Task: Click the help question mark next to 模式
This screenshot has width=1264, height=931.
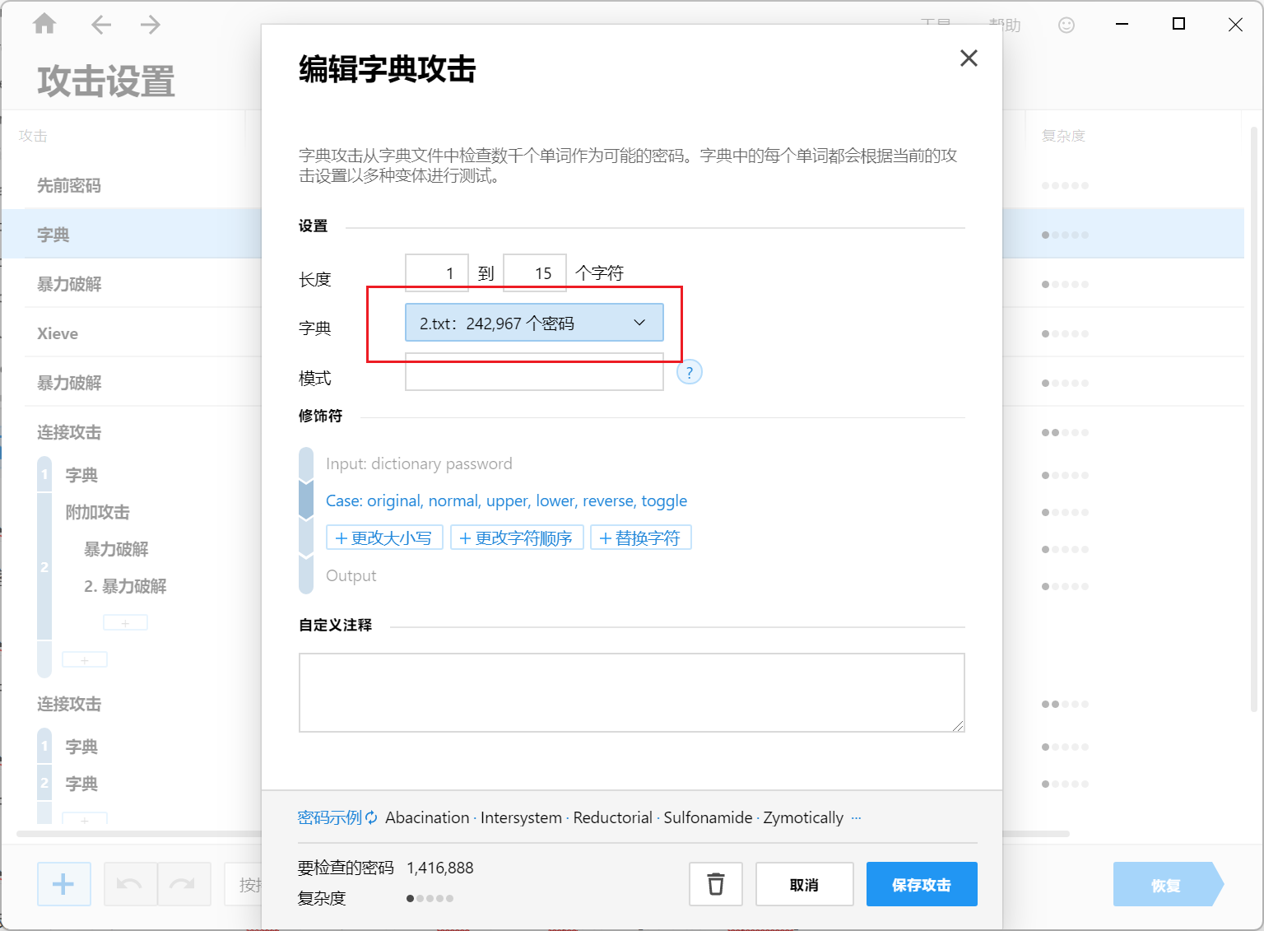Action: pyautogui.click(x=689, y=372)
